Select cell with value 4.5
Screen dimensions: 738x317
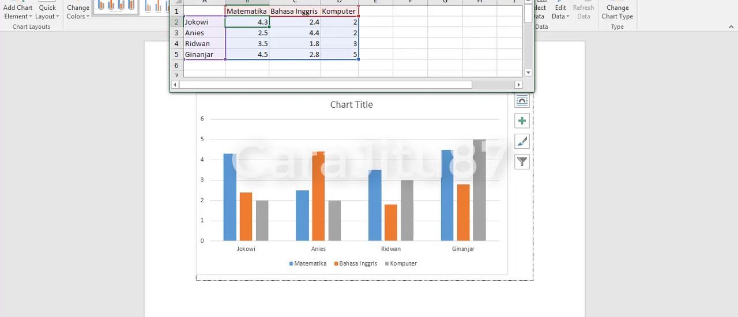tap(247, 55)
